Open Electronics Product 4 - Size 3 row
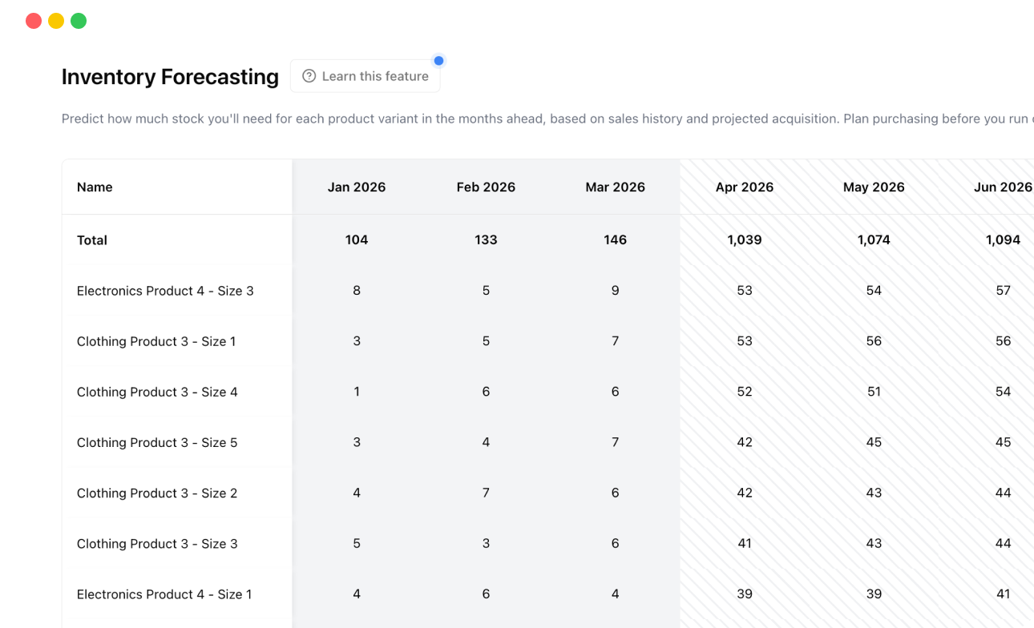The image size is (1034, 628). pyautogui.click(x=165, y=291)
